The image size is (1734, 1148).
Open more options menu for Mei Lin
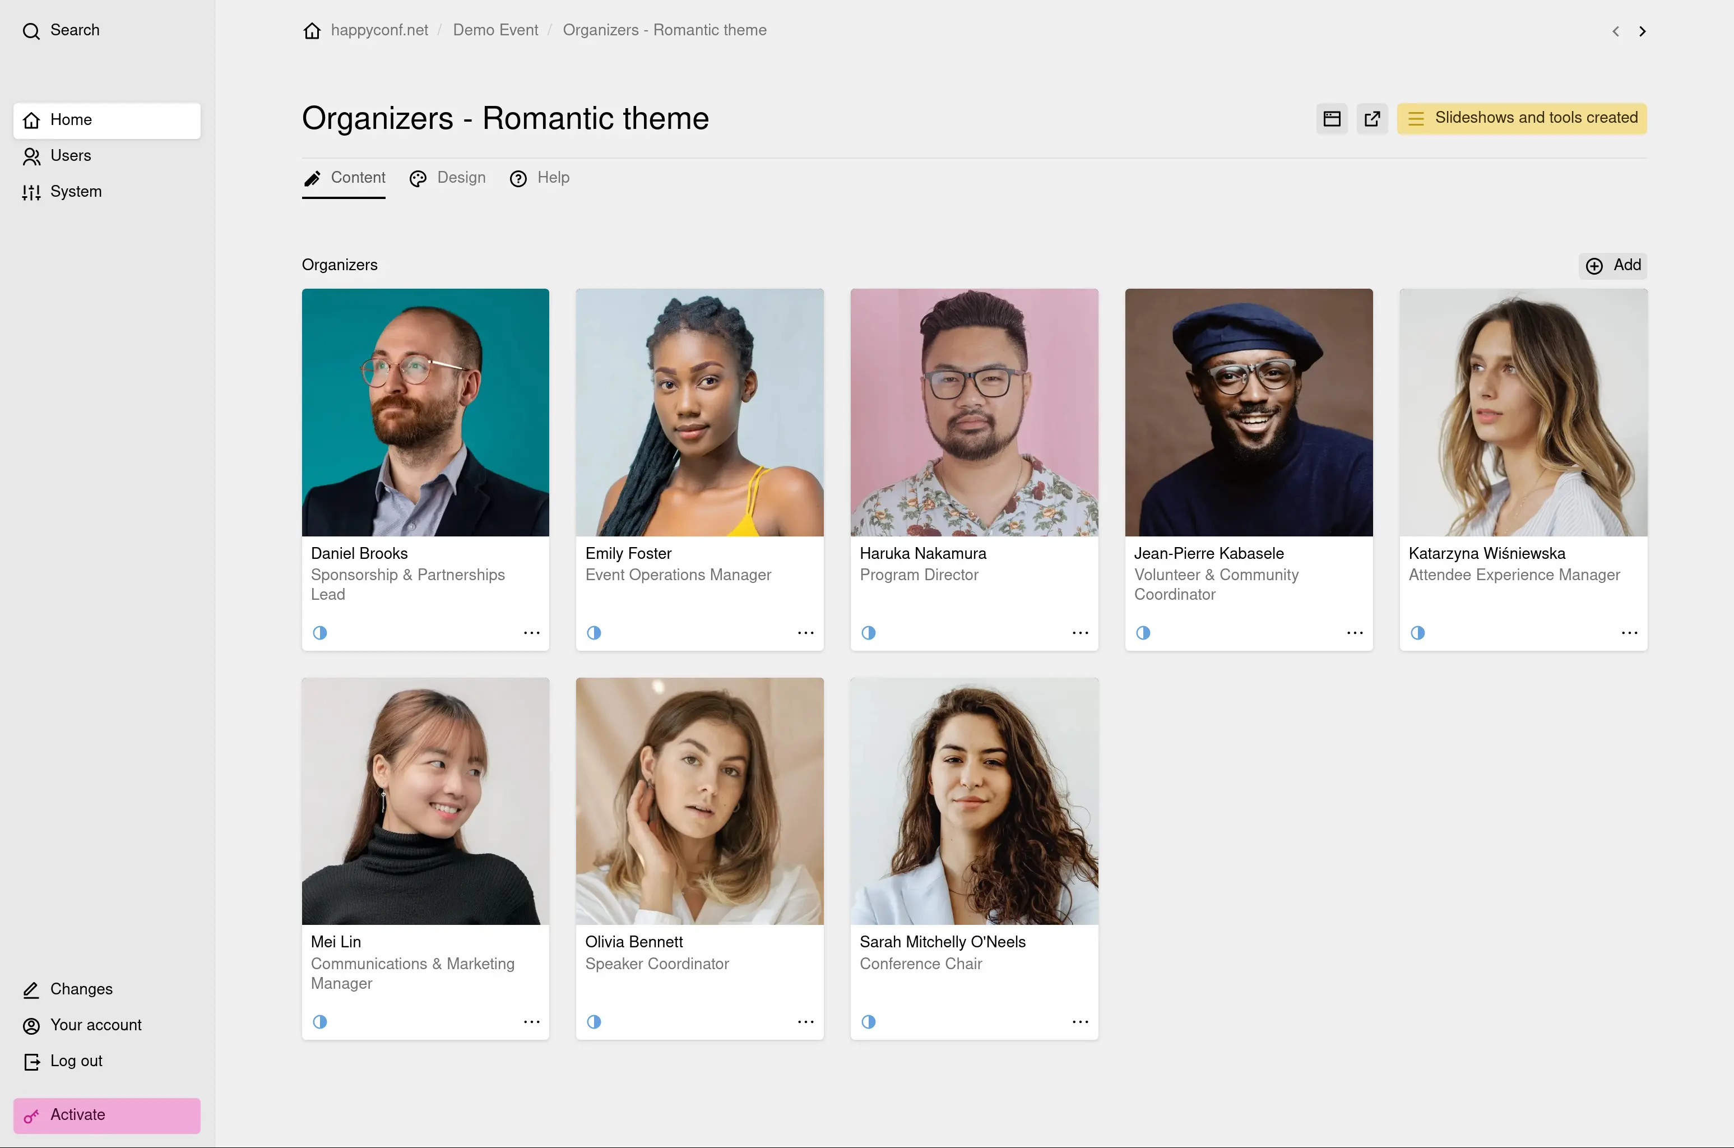click(531, 1021)
